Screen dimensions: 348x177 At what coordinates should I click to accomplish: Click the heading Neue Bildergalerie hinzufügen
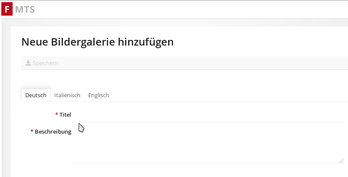[x=97, y=42]
